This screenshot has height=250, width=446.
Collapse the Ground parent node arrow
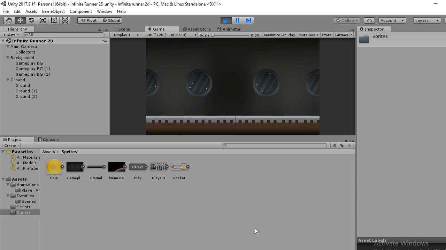(x=8, y=80)
